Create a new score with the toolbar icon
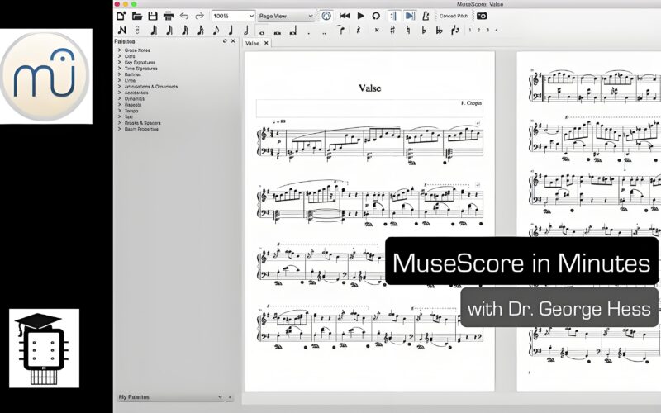 [121, 16]
